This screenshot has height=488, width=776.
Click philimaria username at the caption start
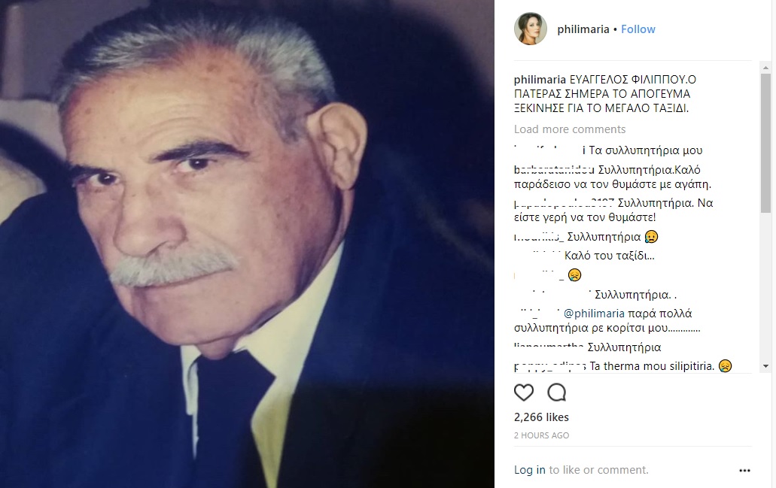click(540, 80)
